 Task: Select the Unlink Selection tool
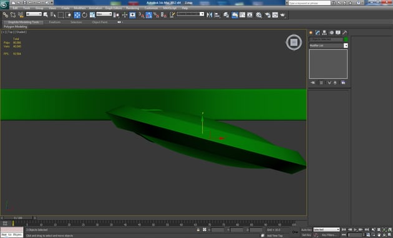(13, 15)
